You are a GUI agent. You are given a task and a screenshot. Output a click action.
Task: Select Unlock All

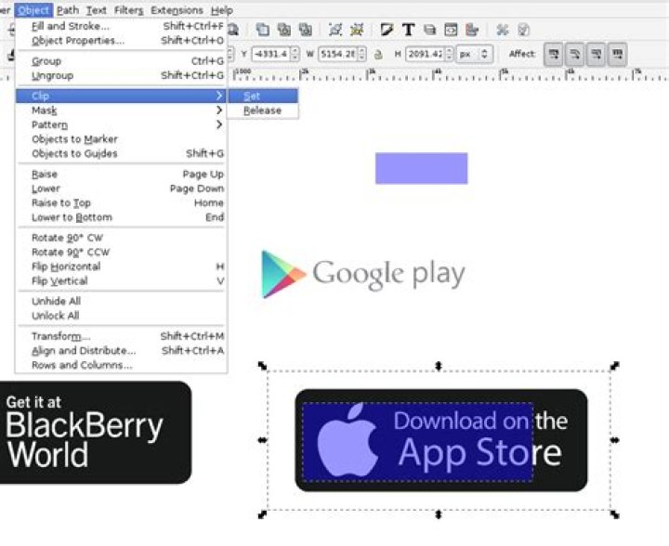[120, 316]
